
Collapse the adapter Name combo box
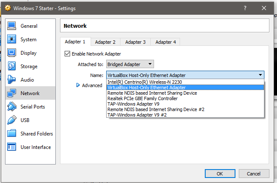click(185, 75)
